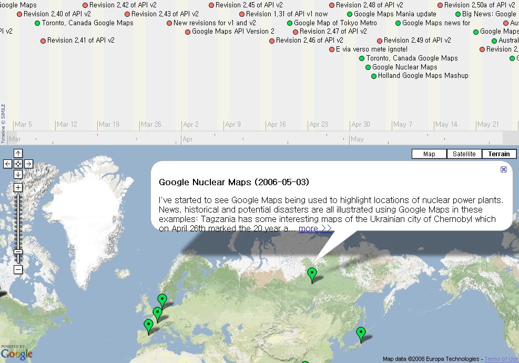Click the Google logo on the map
Viewport: 519px width, 363px height.
(16, 353)
